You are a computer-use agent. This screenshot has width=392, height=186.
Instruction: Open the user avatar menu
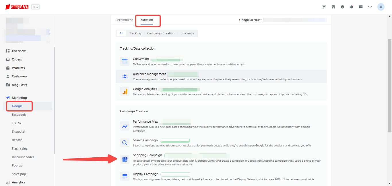381,7
